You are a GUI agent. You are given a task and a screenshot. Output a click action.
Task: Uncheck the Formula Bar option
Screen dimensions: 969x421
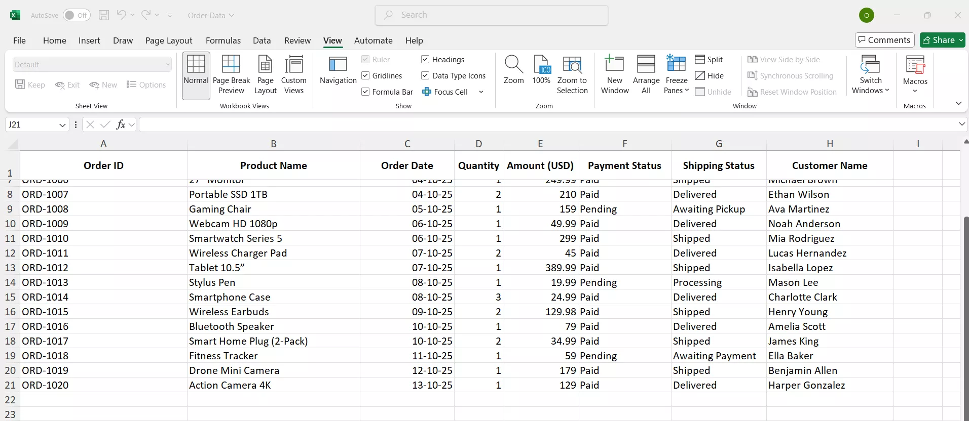pyautogui.click(x=365, y=92)
